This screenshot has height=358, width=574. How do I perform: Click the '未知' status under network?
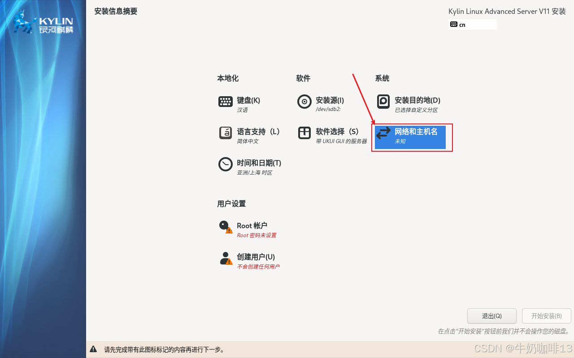coord(400,141)
